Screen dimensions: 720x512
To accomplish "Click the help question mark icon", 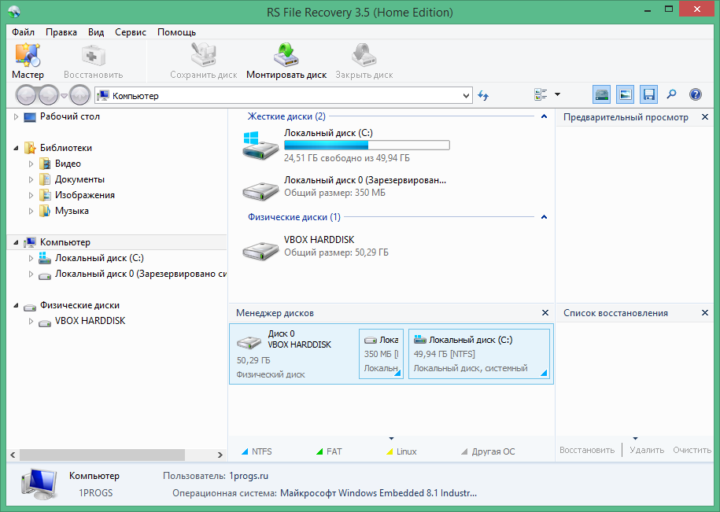I will pos(695,94).
